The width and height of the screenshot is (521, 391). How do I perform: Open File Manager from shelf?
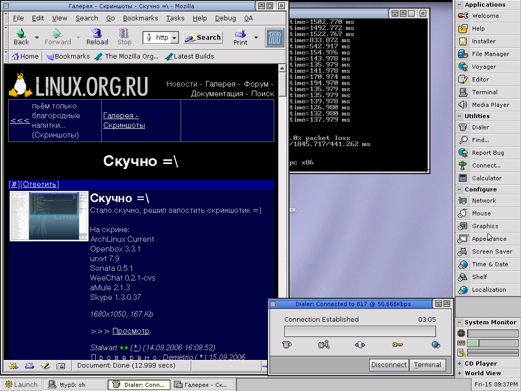[487, 54]
